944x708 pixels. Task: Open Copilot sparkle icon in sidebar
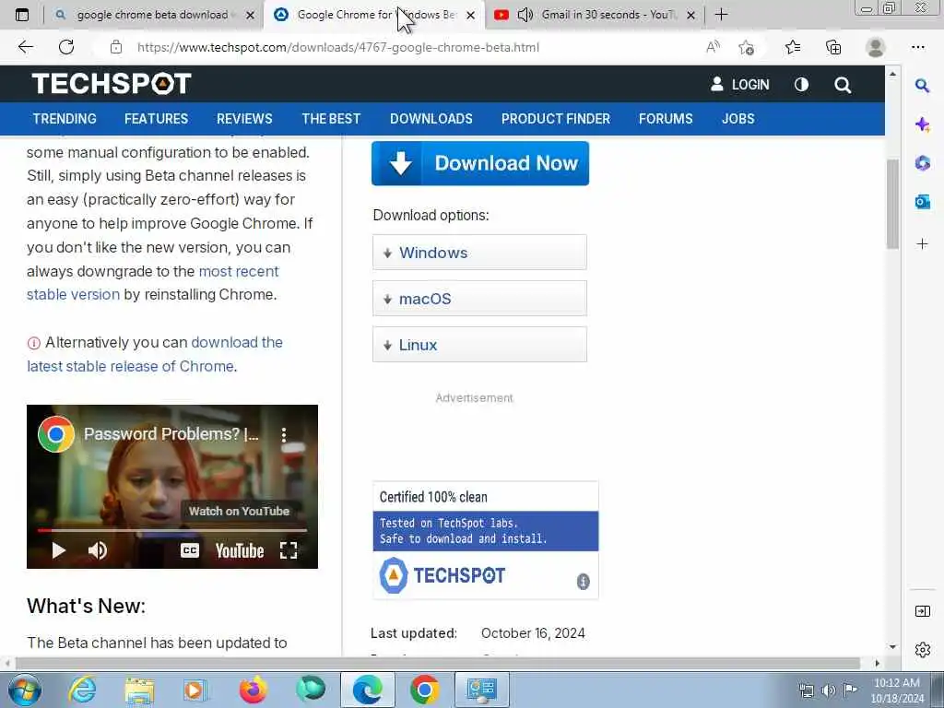(x=922, y=124)
